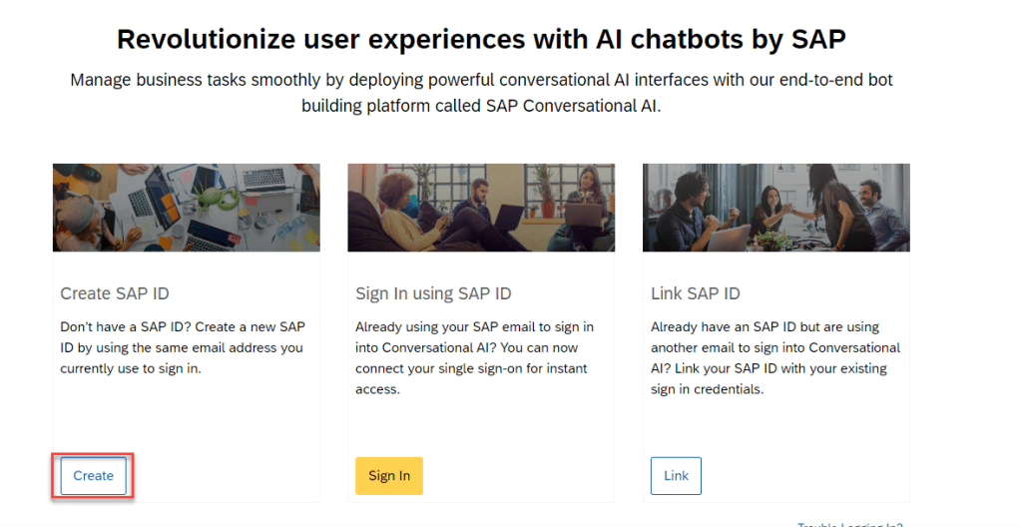Select the Sign In using SAP ID heading

click(x=433, y=293)
